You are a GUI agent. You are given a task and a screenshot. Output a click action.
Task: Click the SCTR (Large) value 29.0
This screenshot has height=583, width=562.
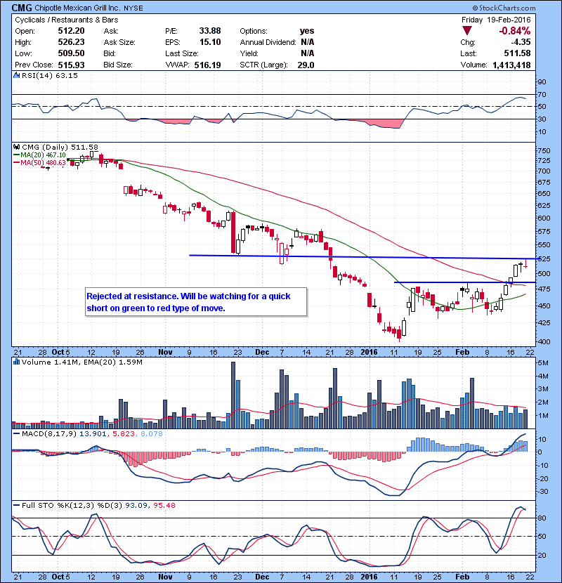(x=306, y=65)
